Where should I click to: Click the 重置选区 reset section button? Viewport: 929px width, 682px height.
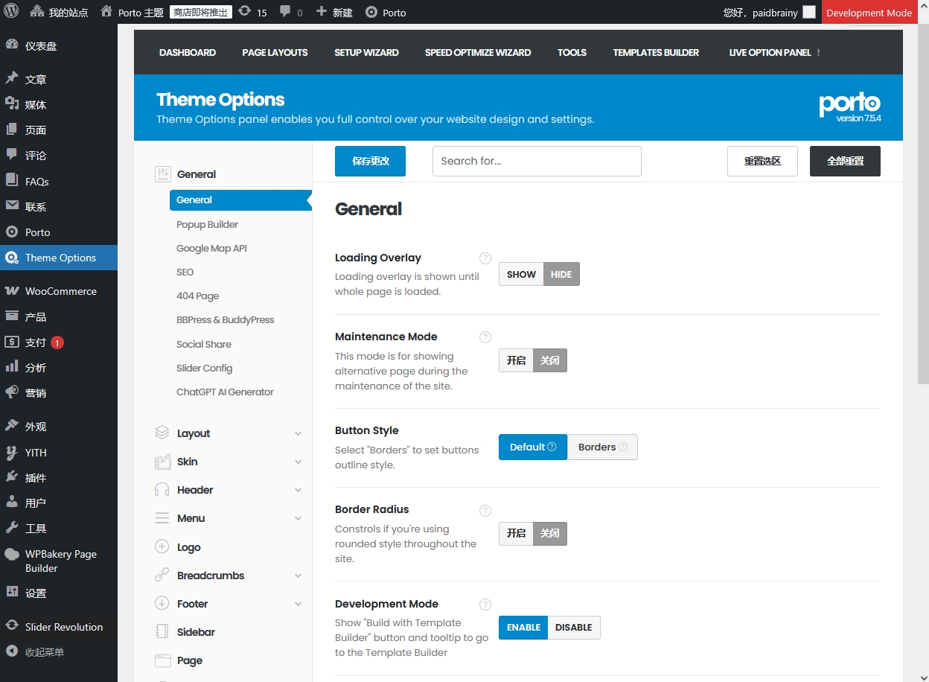(x=762, y=161)
